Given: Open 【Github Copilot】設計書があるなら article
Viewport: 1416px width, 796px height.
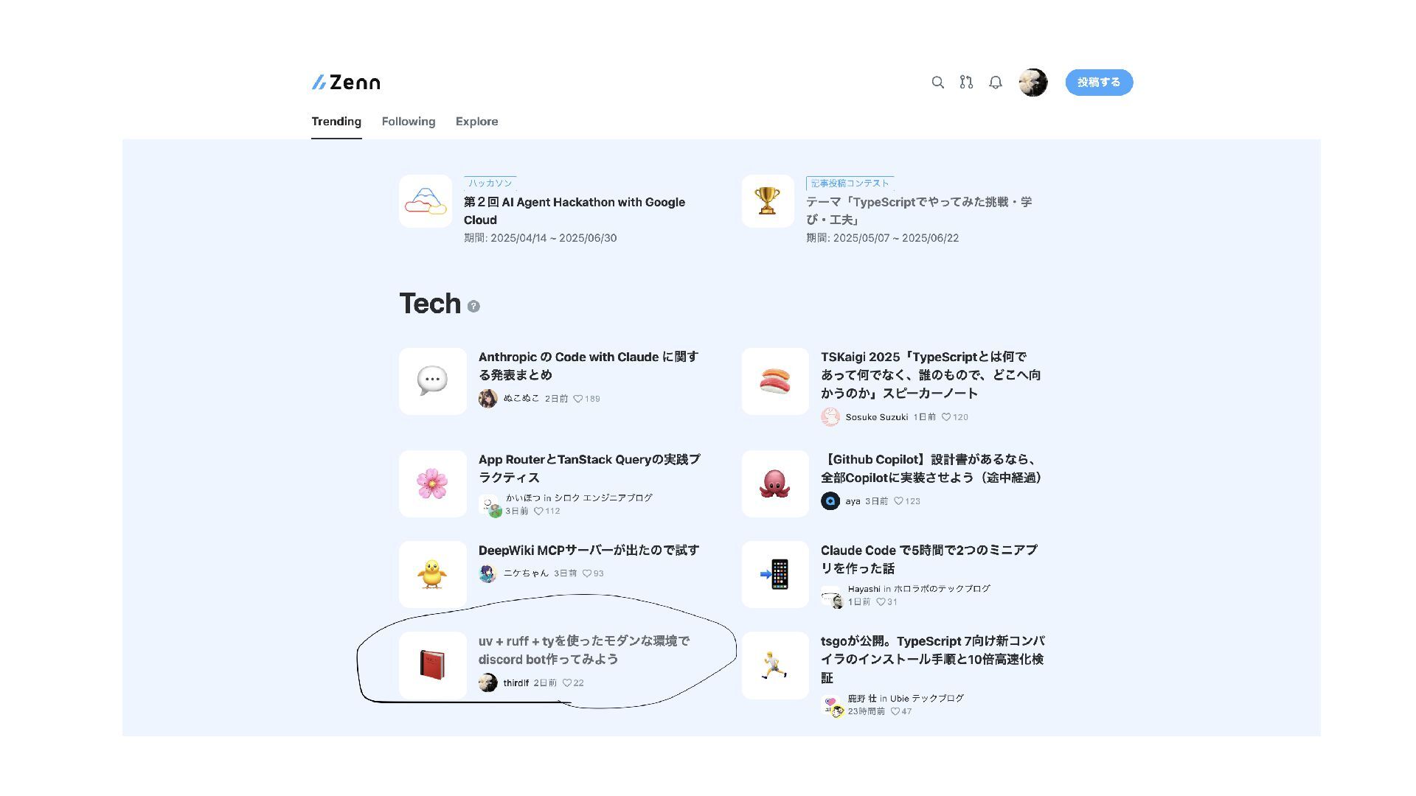Looking at the screenshot, I should click(x=934, y=468).
